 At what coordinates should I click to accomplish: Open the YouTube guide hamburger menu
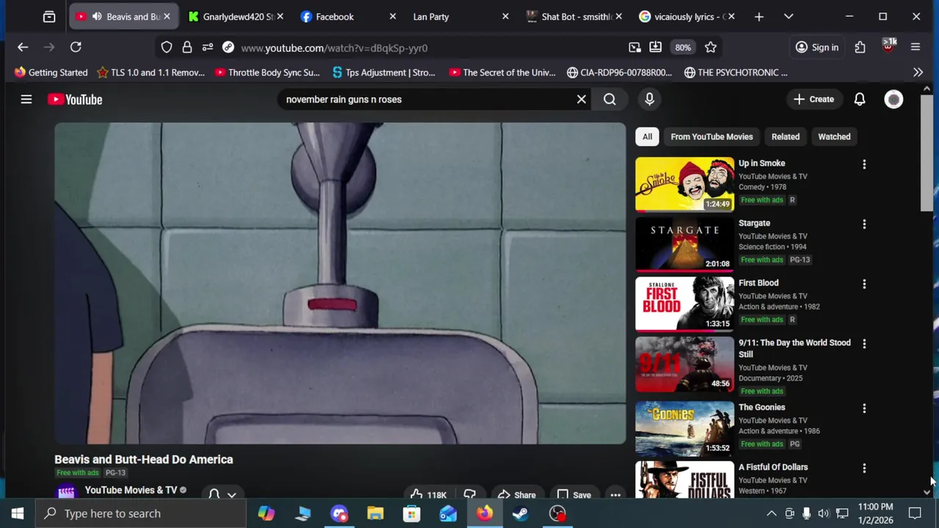[26, 99]
